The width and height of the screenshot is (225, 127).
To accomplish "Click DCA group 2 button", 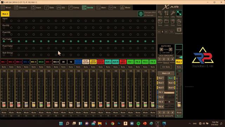I will pyautogui.click(x=164, y=59).
